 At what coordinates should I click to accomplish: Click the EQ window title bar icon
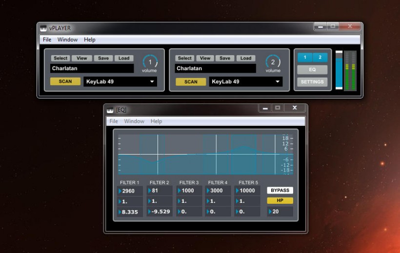click(110, 110)
